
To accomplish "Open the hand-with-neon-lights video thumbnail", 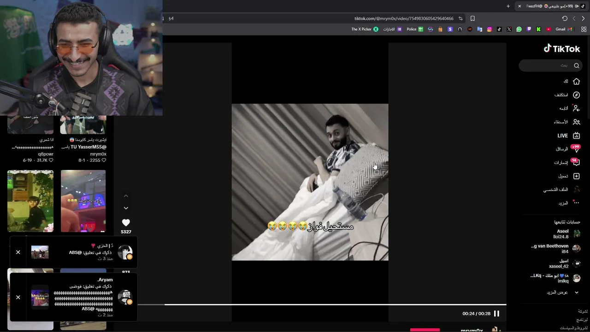I will pos(83,201).
